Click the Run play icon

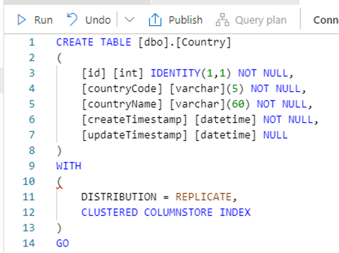pyautogui.click(x=21, y=20)
